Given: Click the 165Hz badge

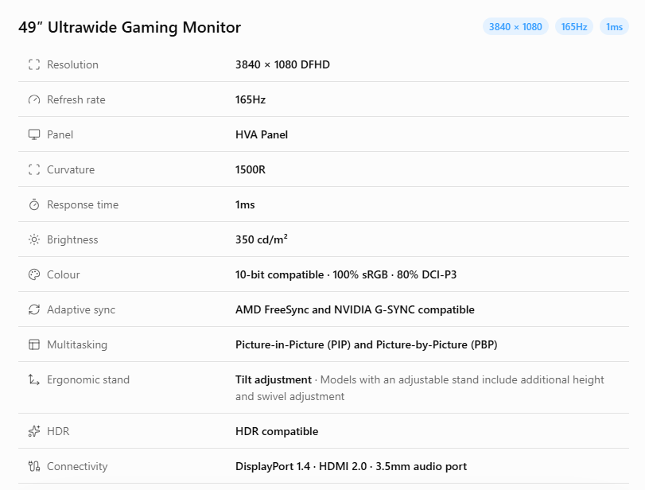Looking at the screenshot, I should pos(574,27).
